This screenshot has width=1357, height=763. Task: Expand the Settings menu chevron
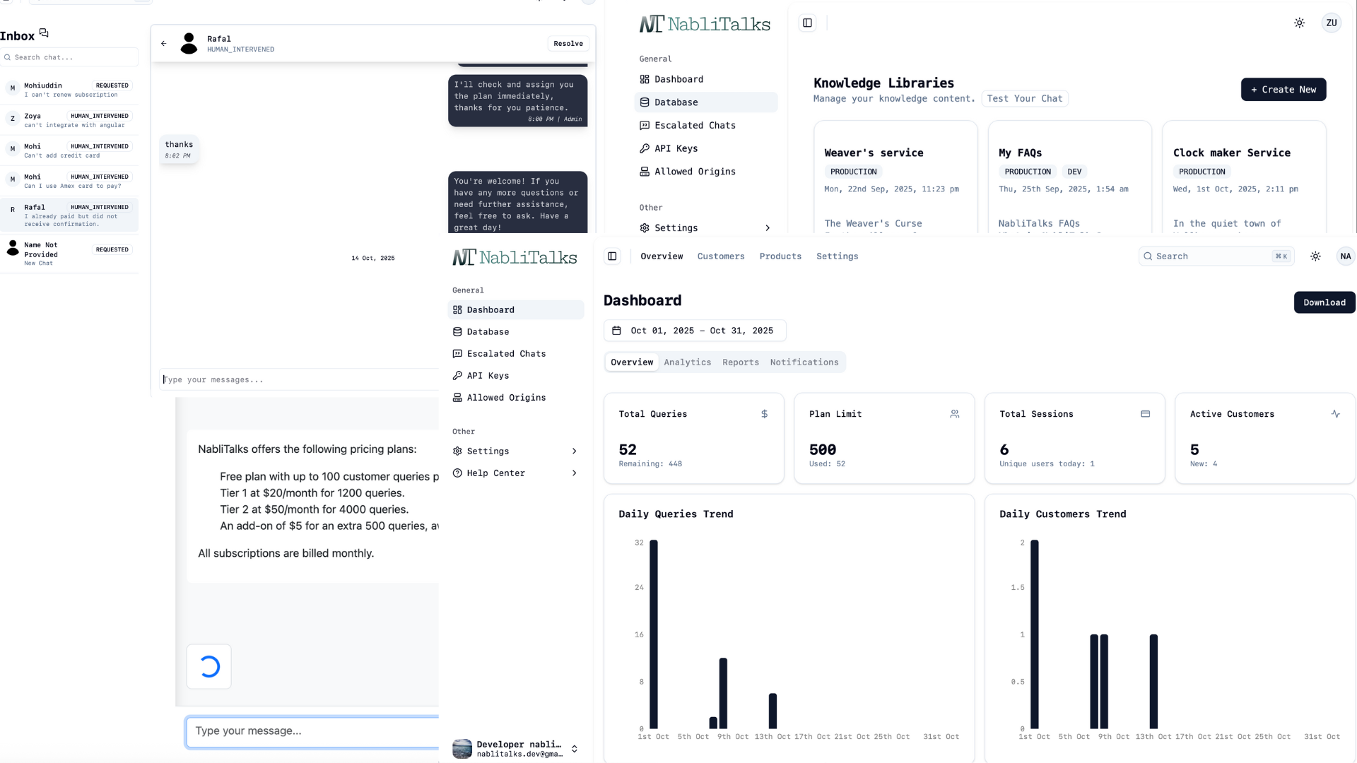tap(574, 451)
